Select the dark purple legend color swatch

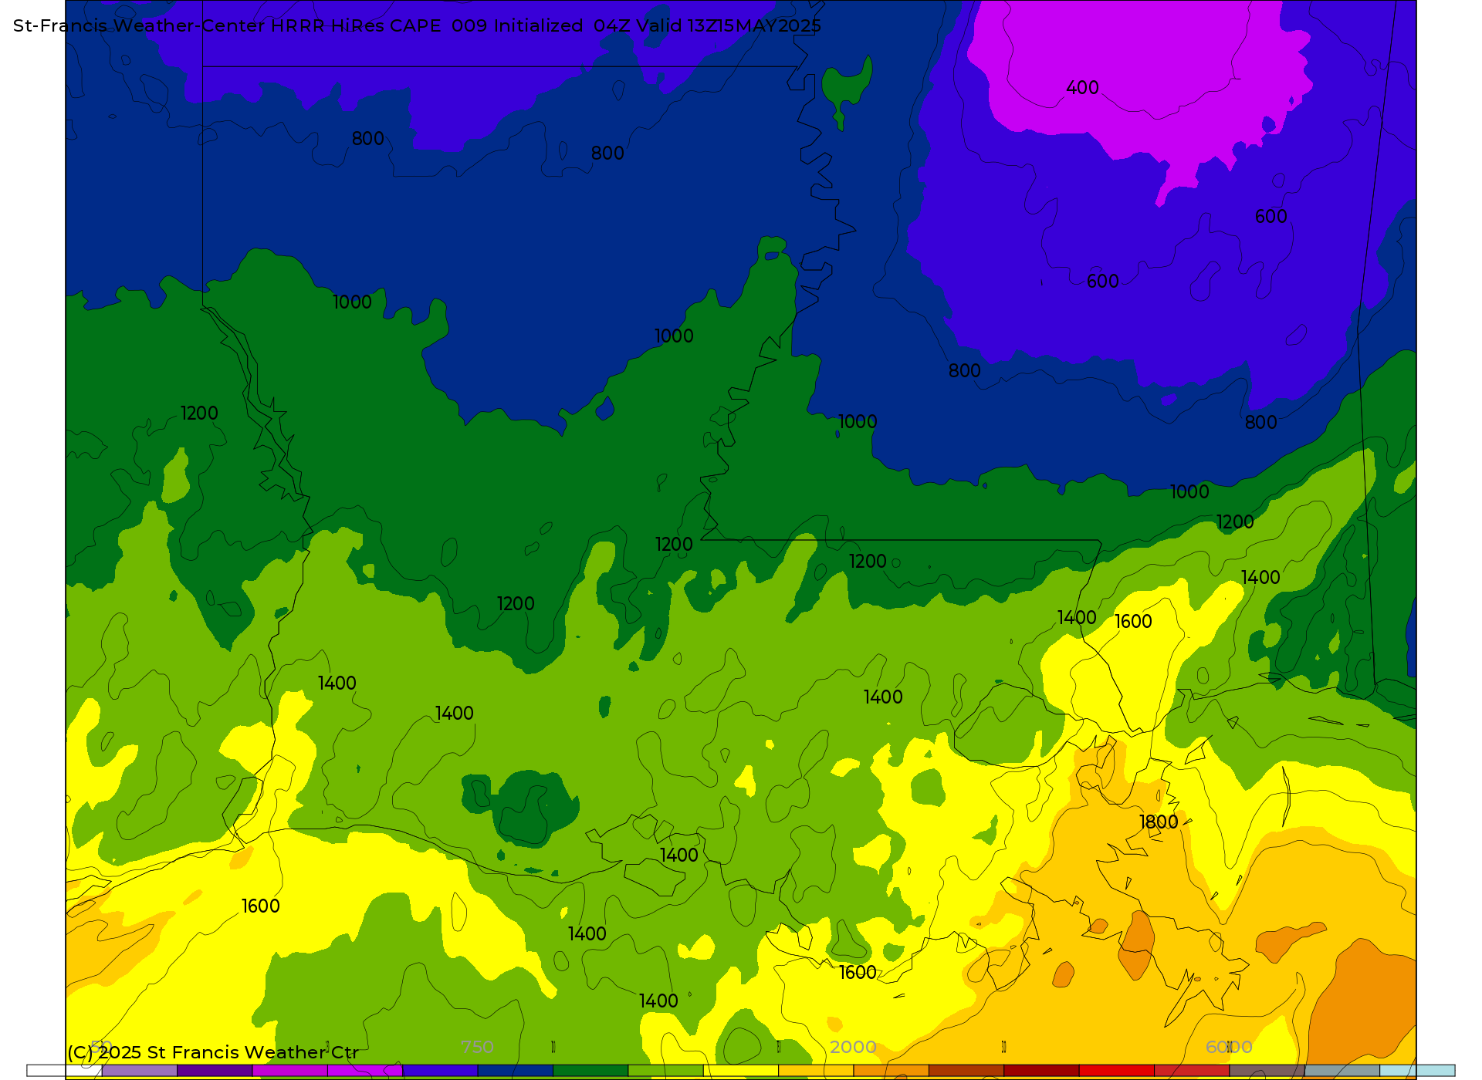(215, 1071)
